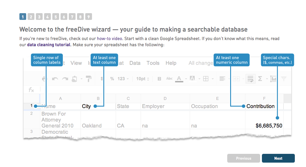The width and height of the screenshot is (306, 167).
Task: Select the paint format roller icon
Action: (x=88, y=79)
